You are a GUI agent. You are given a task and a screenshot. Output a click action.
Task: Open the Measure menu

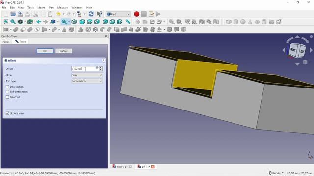coord(62,8)
